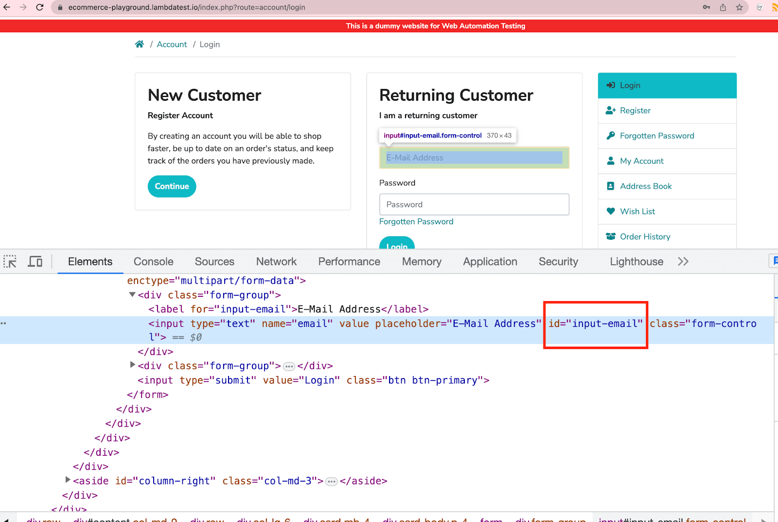
Task: Click the Password input field
Action: tap(474, 204)
